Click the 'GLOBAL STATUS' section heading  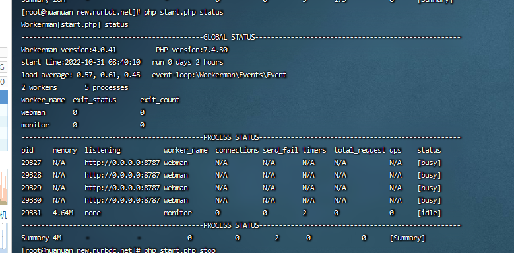229,38
